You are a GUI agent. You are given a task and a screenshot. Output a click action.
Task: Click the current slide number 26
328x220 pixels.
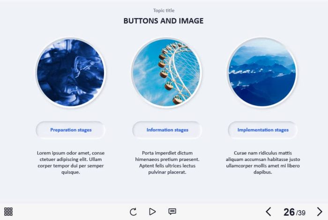(289, 212)
